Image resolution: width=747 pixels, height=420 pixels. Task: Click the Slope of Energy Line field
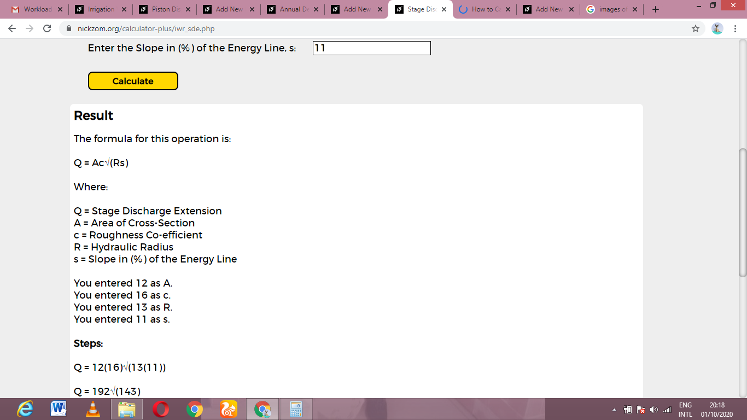[x=372, y=48]
